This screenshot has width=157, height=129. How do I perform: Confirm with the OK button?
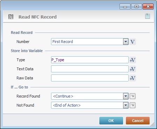point(111,121)
